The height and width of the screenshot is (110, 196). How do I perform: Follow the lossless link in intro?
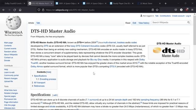(121, 42)
